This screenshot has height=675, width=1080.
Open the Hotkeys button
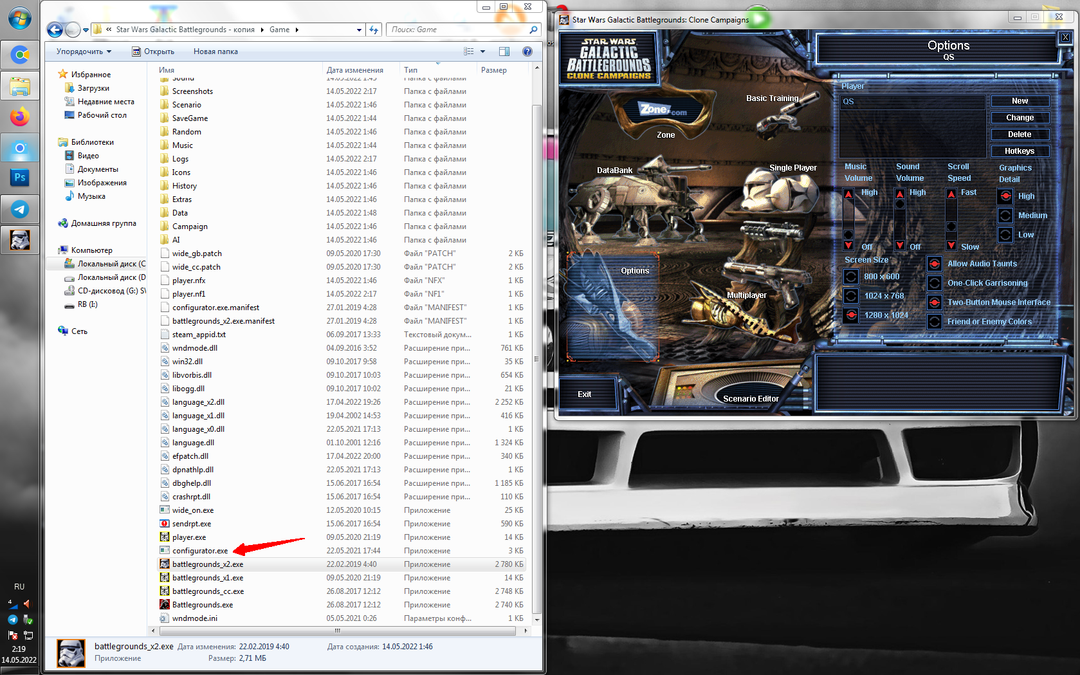tap(1020, 151)
